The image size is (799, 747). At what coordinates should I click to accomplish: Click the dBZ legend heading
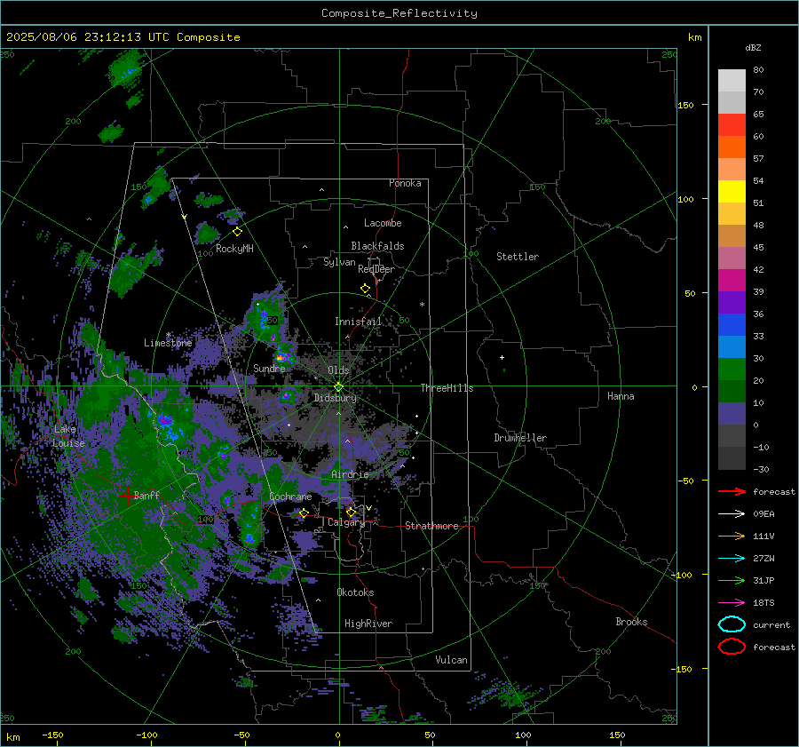753,47
